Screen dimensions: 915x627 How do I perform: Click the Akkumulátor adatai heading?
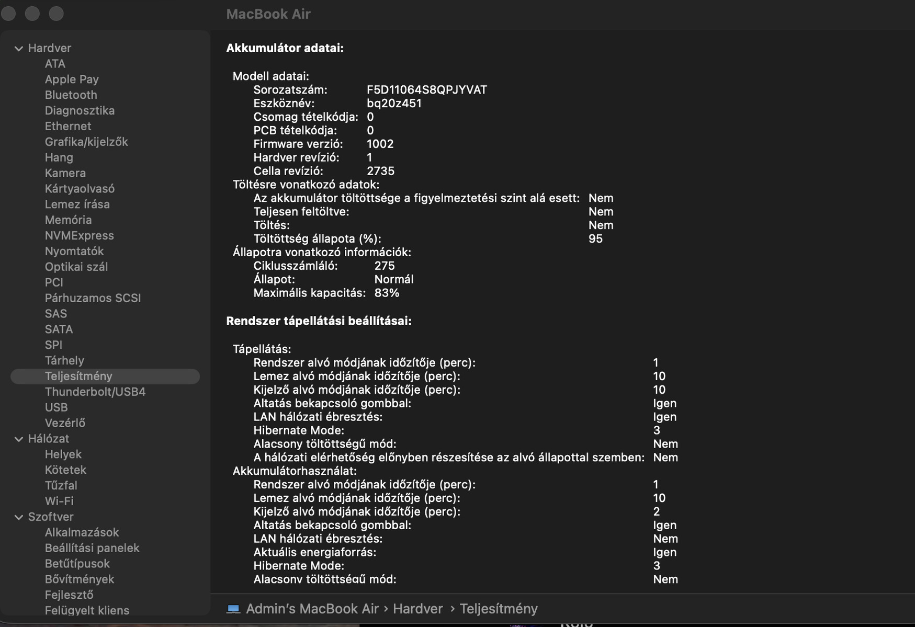(x=285, y=48)
